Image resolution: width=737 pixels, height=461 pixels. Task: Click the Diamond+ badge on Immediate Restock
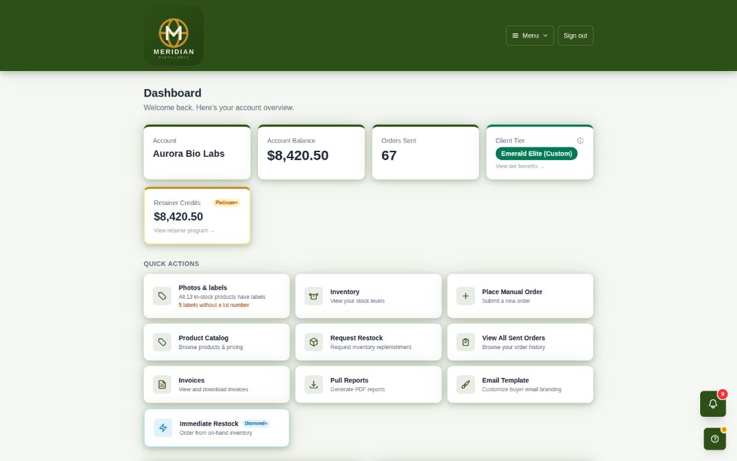[x=256, y=423]
